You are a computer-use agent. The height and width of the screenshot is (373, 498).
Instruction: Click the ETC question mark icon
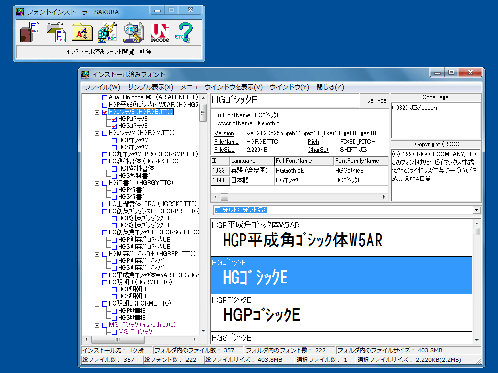[184, 32]
